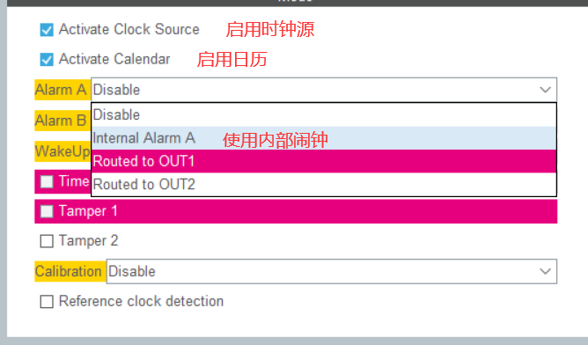
Task: Collapse the Alarm A dropdown arrow
Action: coord(545,90)
